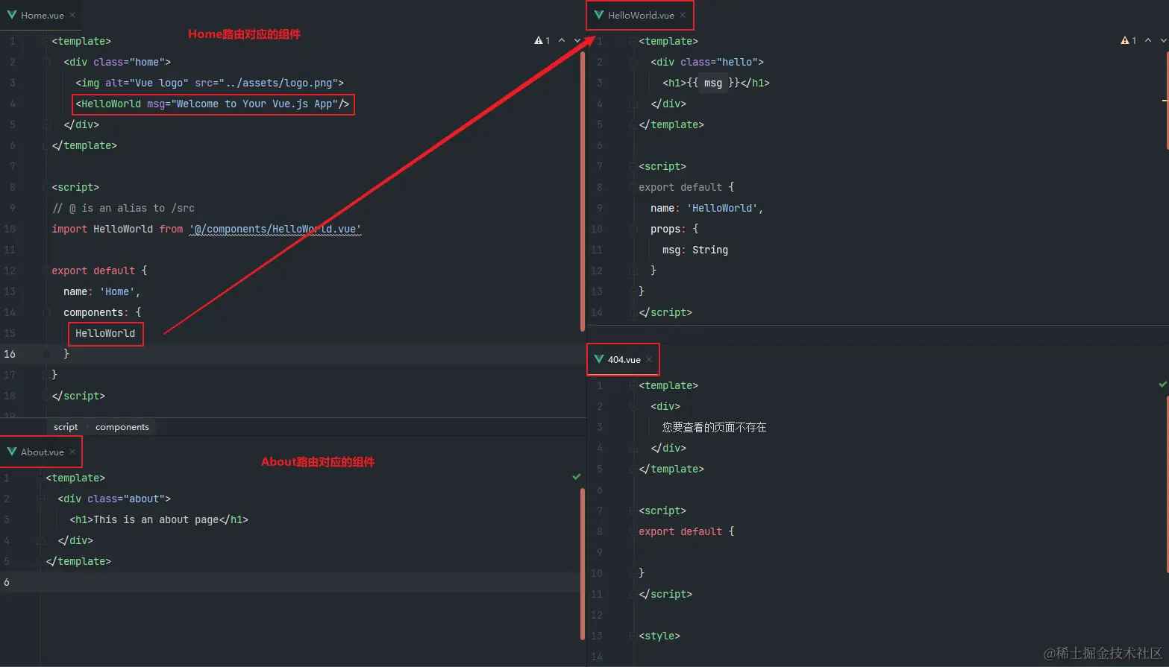Switch to the 404.vue tab
1169x667 pixels.
tap(624, 359)
